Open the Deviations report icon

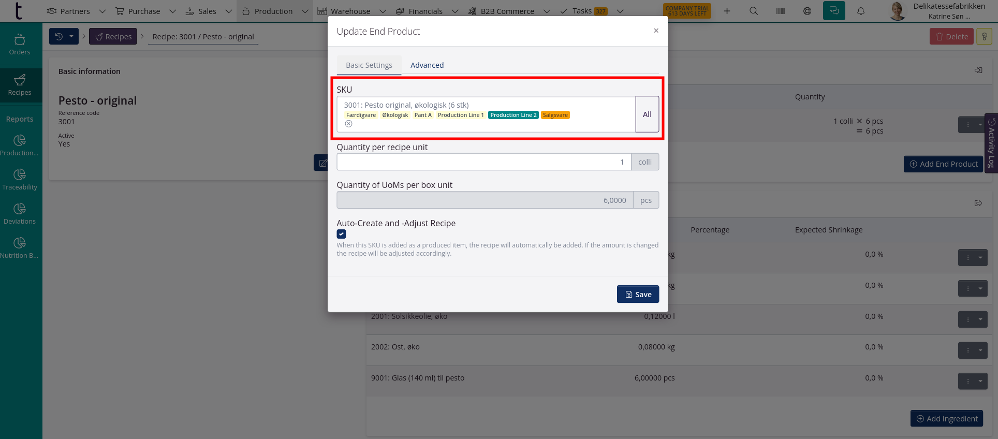[20, 214]
